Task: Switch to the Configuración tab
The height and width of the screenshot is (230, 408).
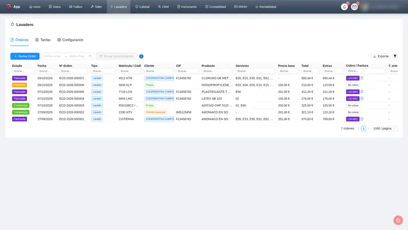Action: pyautogui.click(x=70, y=40)
